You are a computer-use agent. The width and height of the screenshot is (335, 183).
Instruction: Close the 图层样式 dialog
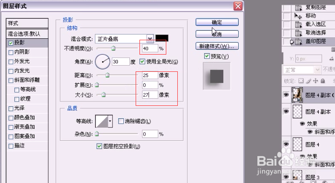(x=238, y=6)
